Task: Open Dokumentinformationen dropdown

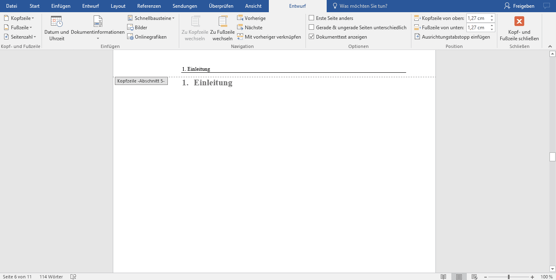Action: click(98, 28)
